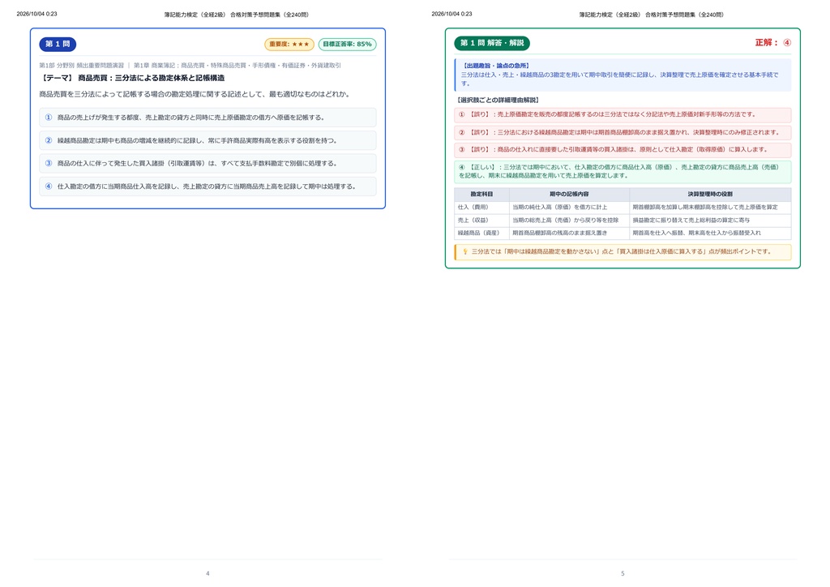
Task: Click explanation ③ 【誤り】 引取運賃 row
Action: pyautogui.click(x=622, y=150)
